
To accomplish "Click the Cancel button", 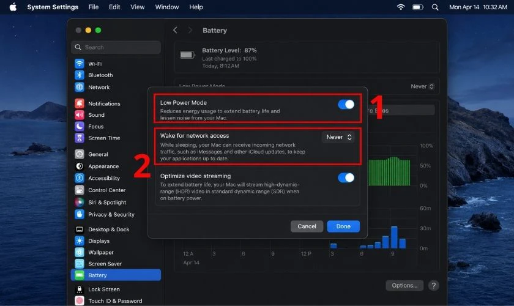I will pyautogui.click(x=307, y=226).
